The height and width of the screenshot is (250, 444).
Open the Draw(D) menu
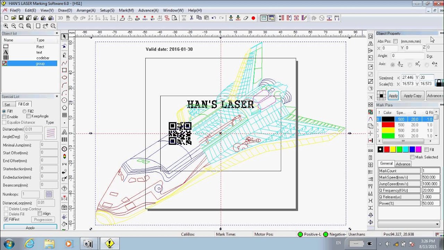pyautogui.click(x=65, y=10)
